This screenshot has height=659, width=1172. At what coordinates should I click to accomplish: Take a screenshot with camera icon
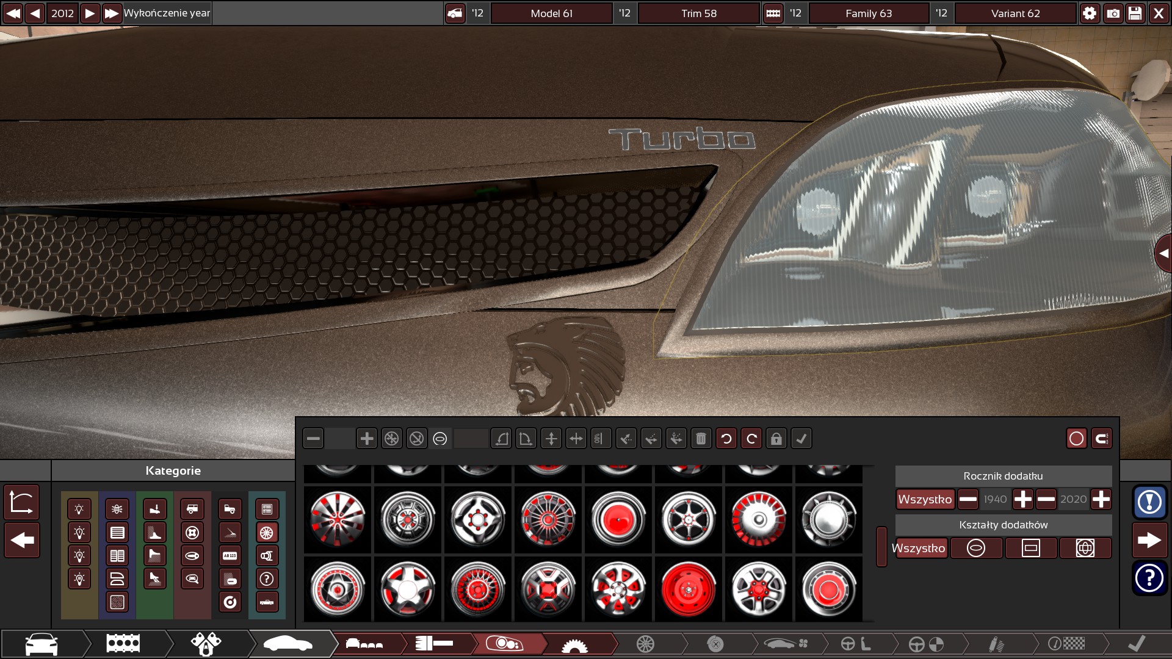tap(1113, 13)
